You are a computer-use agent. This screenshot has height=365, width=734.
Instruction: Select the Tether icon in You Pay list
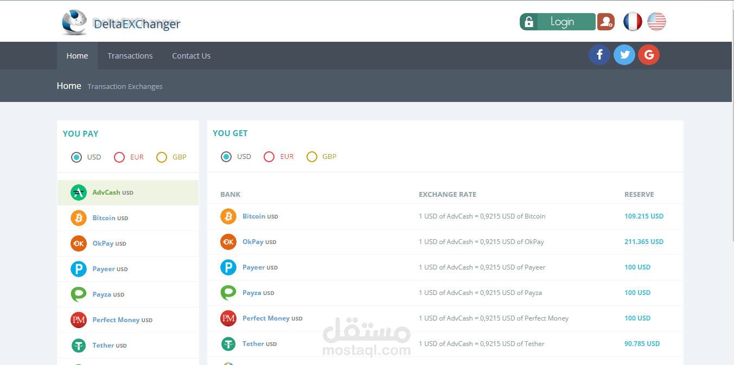click(x=78, y=345)
